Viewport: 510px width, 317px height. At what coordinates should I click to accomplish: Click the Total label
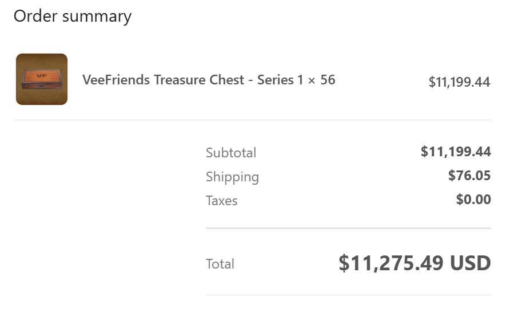(x=220, y=264)
